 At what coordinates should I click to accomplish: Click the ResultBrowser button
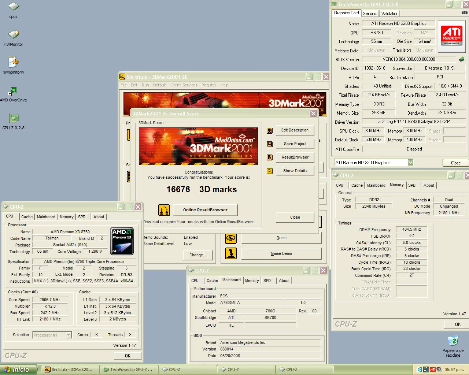(x=295, y=157)
